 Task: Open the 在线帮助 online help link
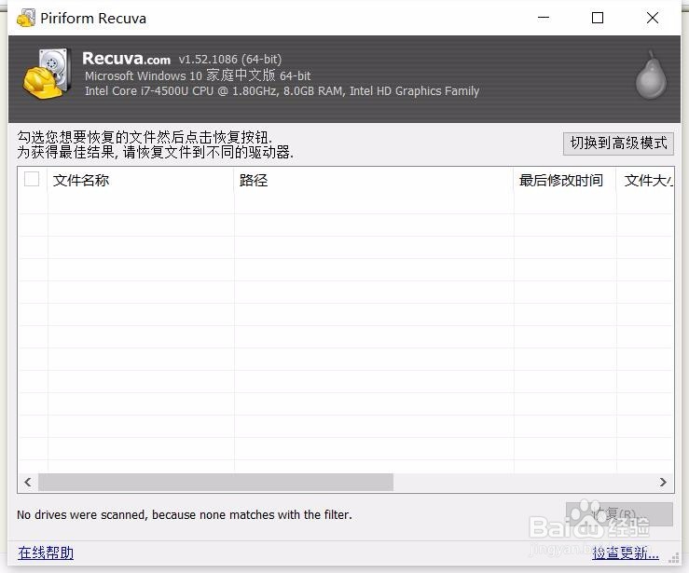[46, 553]
